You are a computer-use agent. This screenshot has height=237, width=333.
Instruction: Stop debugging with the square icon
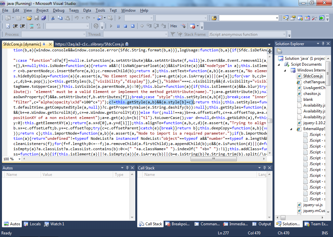point(125,26)
